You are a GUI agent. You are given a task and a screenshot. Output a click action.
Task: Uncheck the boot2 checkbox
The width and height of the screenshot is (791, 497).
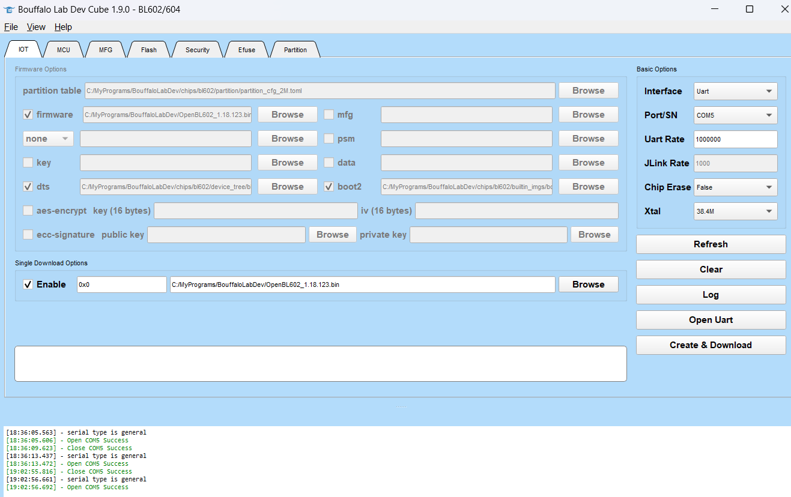(x=329, y=187)
